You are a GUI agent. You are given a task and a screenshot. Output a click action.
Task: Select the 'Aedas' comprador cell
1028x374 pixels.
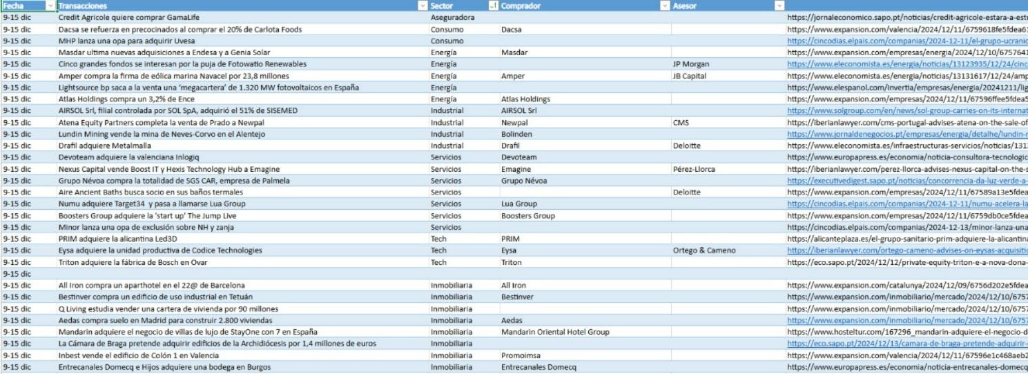pos(585,320)
